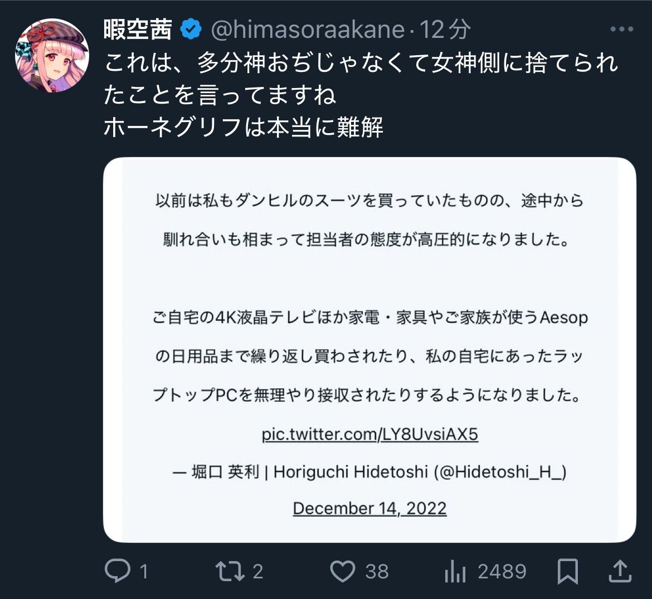The width and height of the screenshot is (652, 599).
Task: Open the 12分 timestamp
Action: [445, 30]
